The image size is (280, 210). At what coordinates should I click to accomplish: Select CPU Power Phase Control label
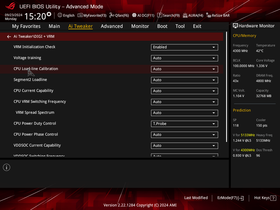click(36, 134)
